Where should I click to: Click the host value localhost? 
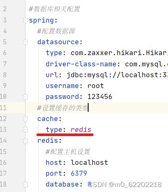(89, 162)
